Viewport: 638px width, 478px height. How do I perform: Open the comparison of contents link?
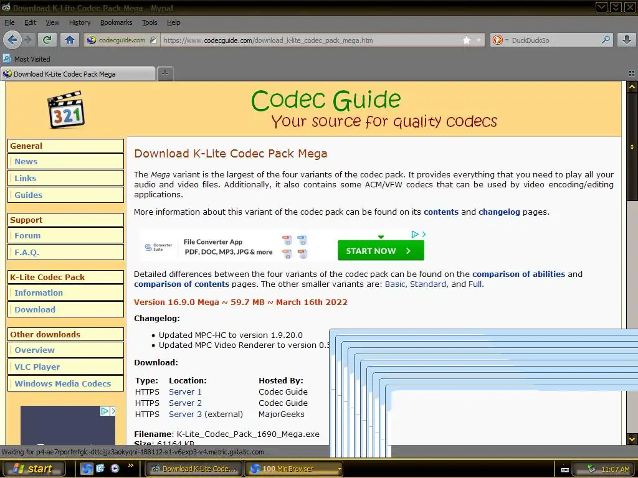coord(181,284)
